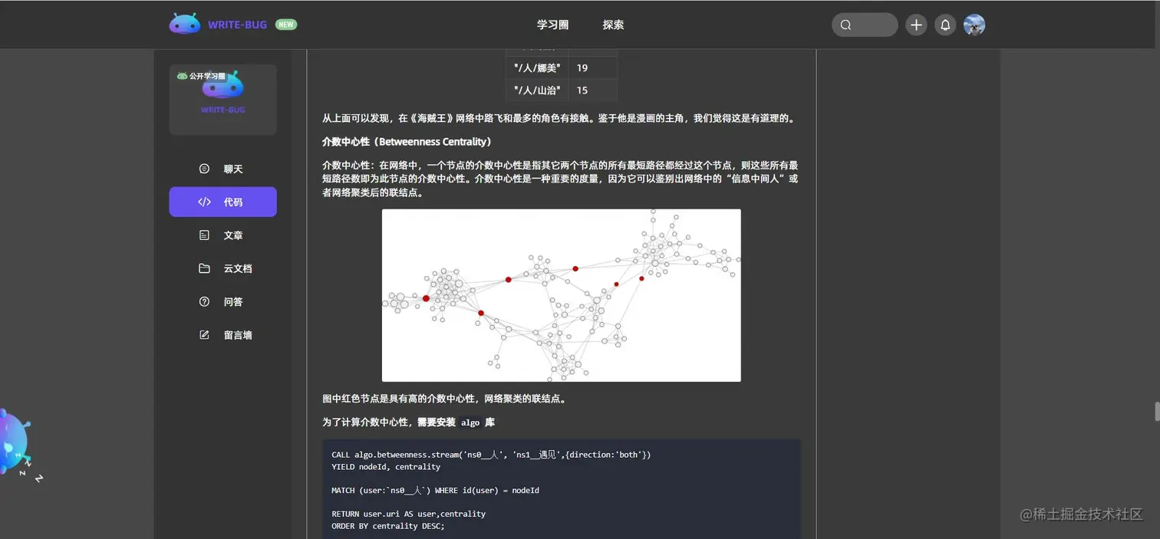
Task: Click the question mark icon
Action: pyautogui.click(x=204, y=301)
